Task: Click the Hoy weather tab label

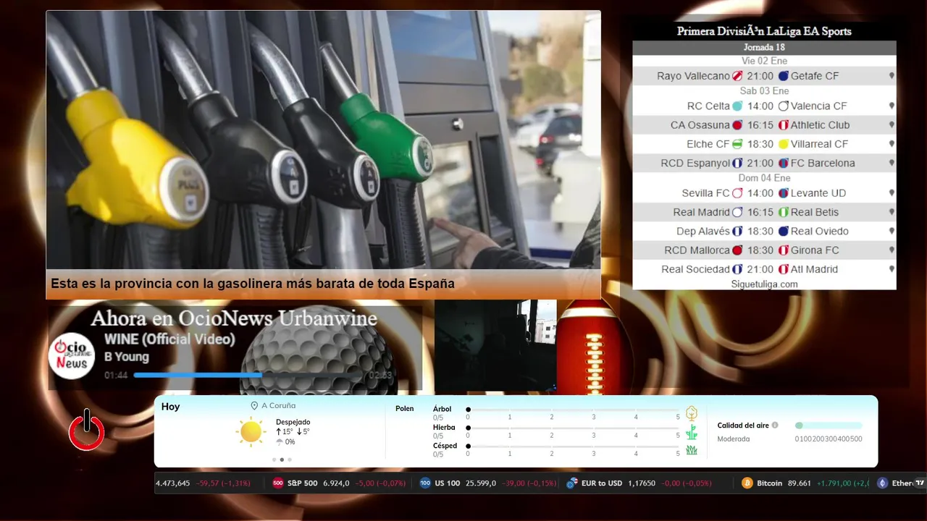Action: tap(171, 407)
